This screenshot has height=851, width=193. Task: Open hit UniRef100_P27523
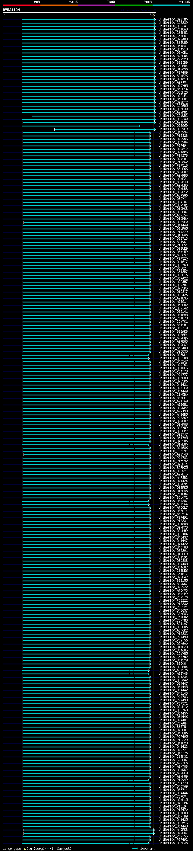[x=173, y=59]
